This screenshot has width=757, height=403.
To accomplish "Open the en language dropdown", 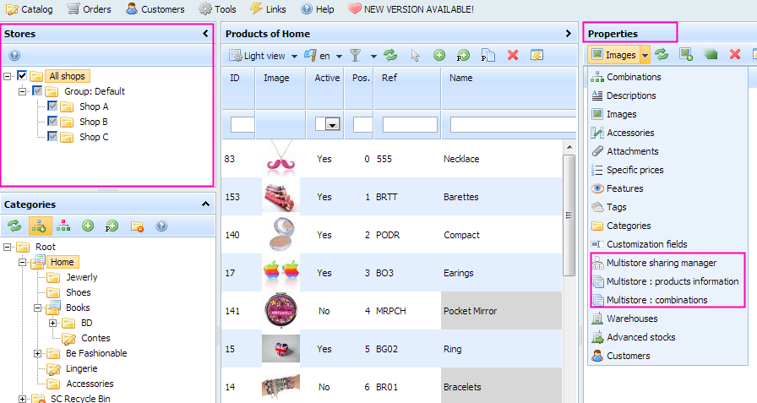I will coord(339,56).
